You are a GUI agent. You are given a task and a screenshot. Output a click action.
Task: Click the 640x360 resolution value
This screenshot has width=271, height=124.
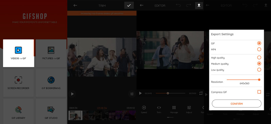244,84
